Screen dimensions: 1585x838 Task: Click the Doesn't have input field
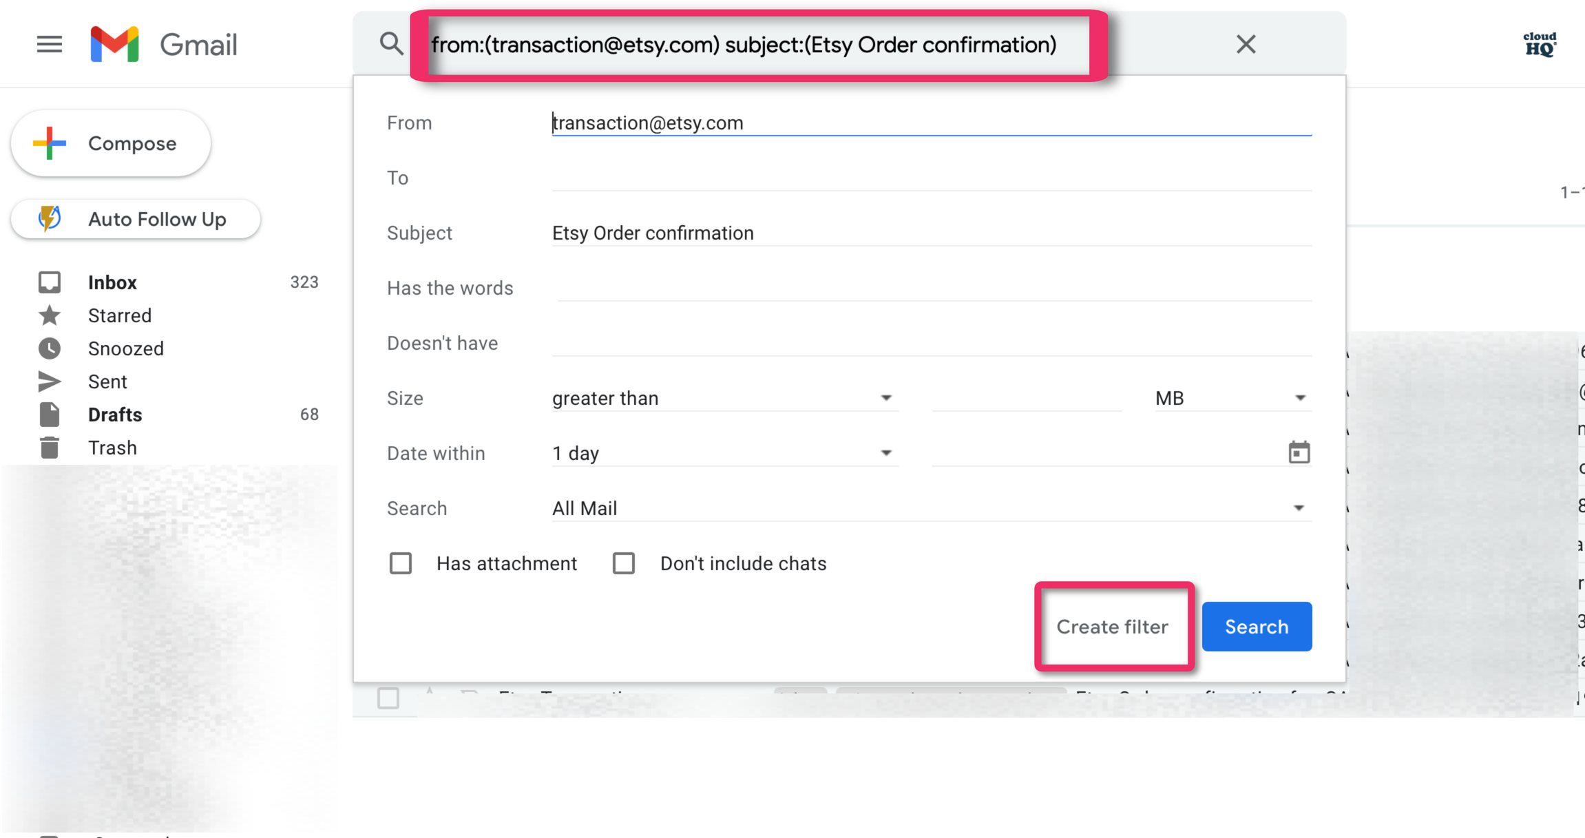coord(932,343)
